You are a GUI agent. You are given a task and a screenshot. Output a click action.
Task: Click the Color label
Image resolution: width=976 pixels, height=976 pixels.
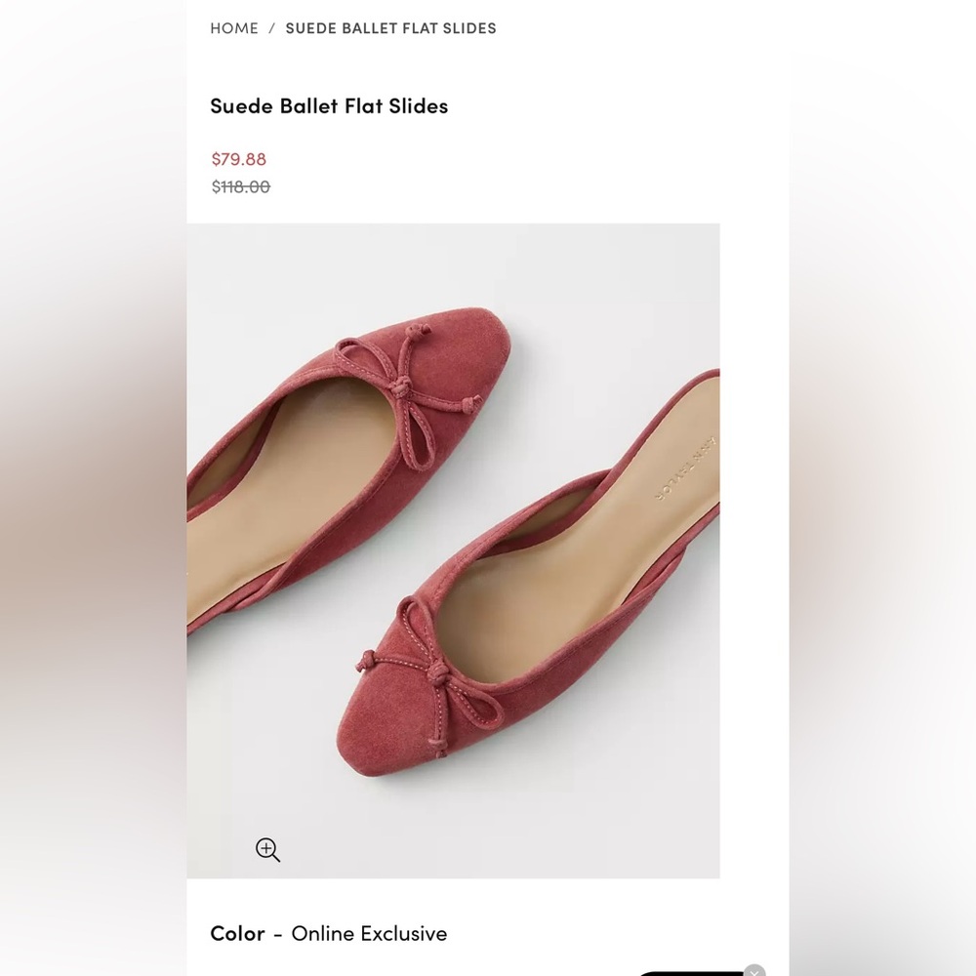[x=237, y=933]
